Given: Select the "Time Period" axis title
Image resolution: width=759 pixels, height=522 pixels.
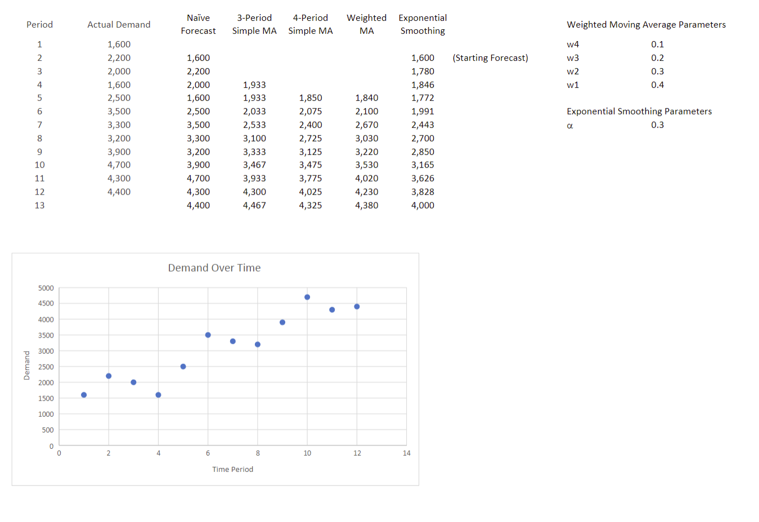Looking at the screenshot, I should coord(232,469).
